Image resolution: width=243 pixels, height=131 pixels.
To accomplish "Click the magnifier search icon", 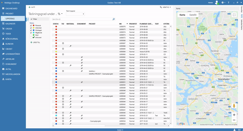I will click(x=114, y=19).
